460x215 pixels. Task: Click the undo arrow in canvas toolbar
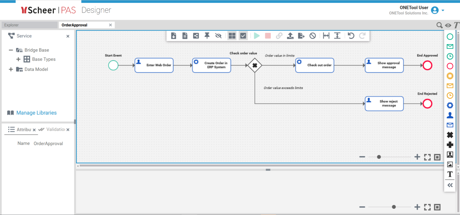point(351,36)
